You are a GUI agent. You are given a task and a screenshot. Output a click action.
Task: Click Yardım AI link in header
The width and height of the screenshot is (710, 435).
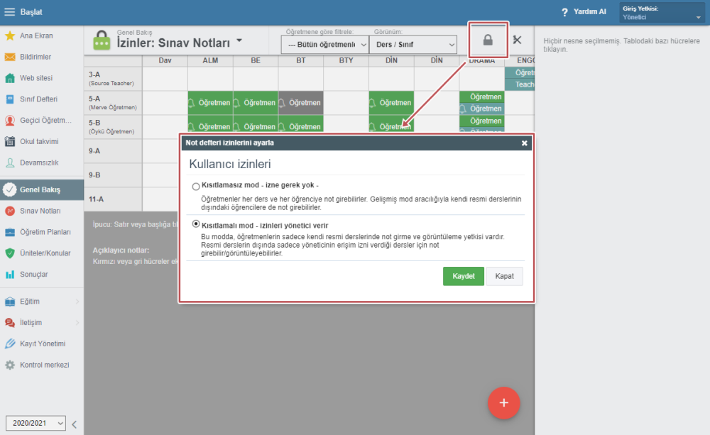589,12
